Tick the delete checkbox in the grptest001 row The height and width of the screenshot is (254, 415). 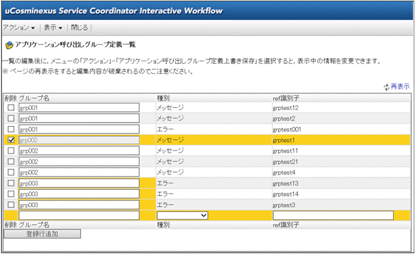tap(11, 129)
